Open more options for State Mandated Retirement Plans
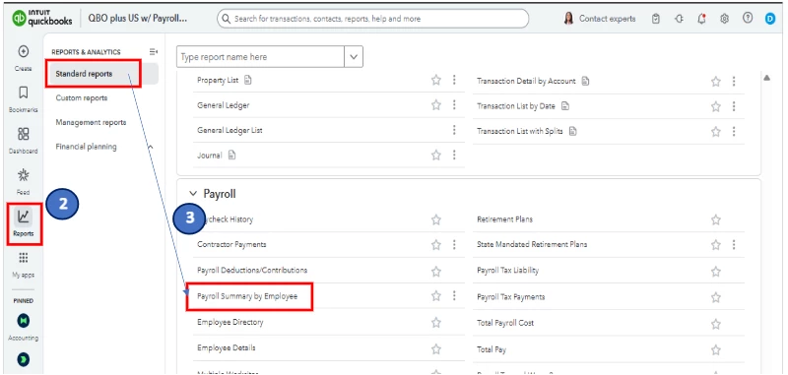Image resolution: width=788 pixels, height=375 pixels. (734, 245)
